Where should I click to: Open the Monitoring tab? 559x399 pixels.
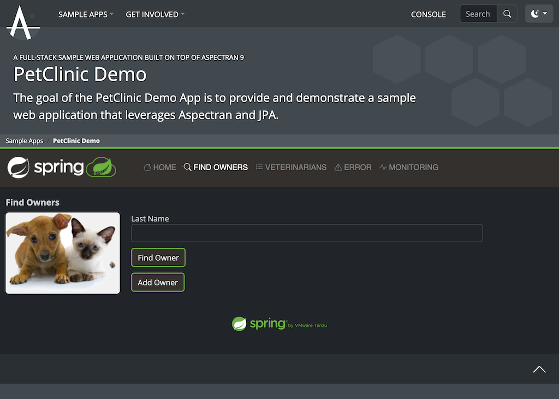point(408,167)
